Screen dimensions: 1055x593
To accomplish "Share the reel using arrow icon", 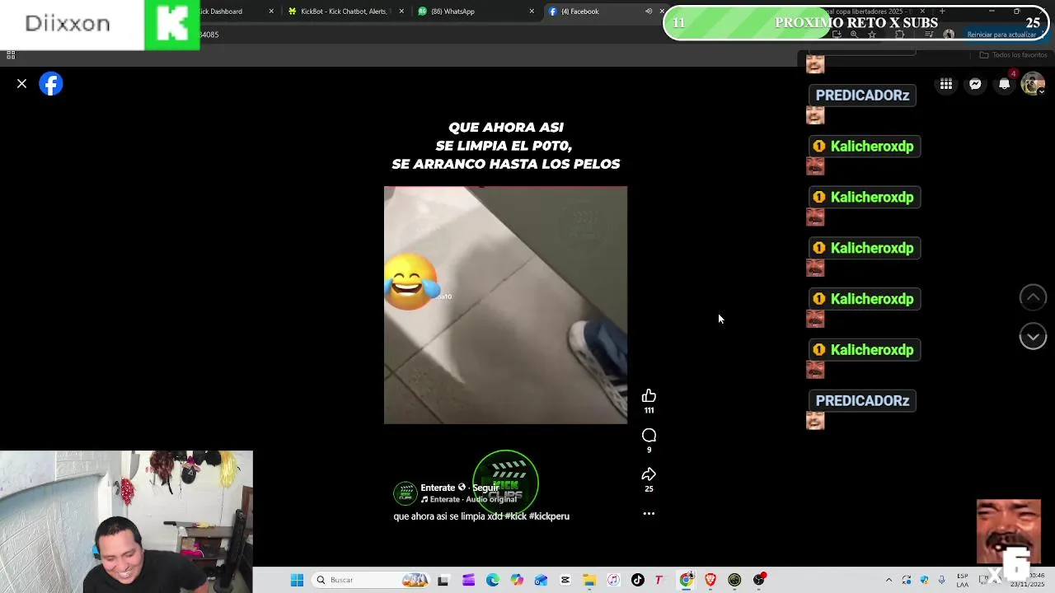I will point(649,474).
